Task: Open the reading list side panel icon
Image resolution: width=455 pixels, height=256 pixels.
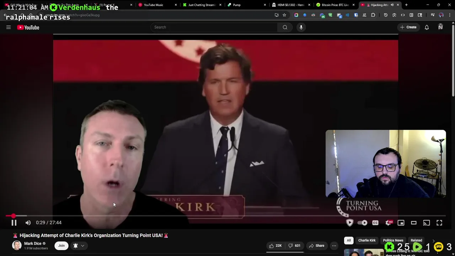Action: [x=411, y=15]
